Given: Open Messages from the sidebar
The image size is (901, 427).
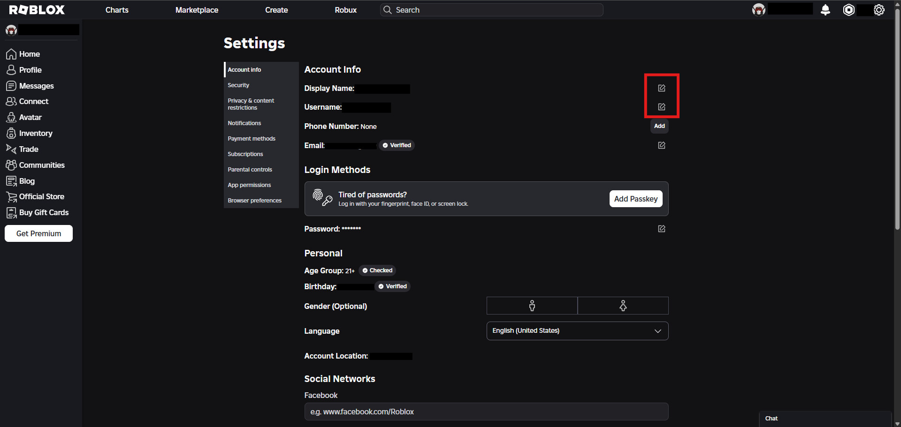Looking at the screenshot, I should pyautogui.click(x=36, y=86).
